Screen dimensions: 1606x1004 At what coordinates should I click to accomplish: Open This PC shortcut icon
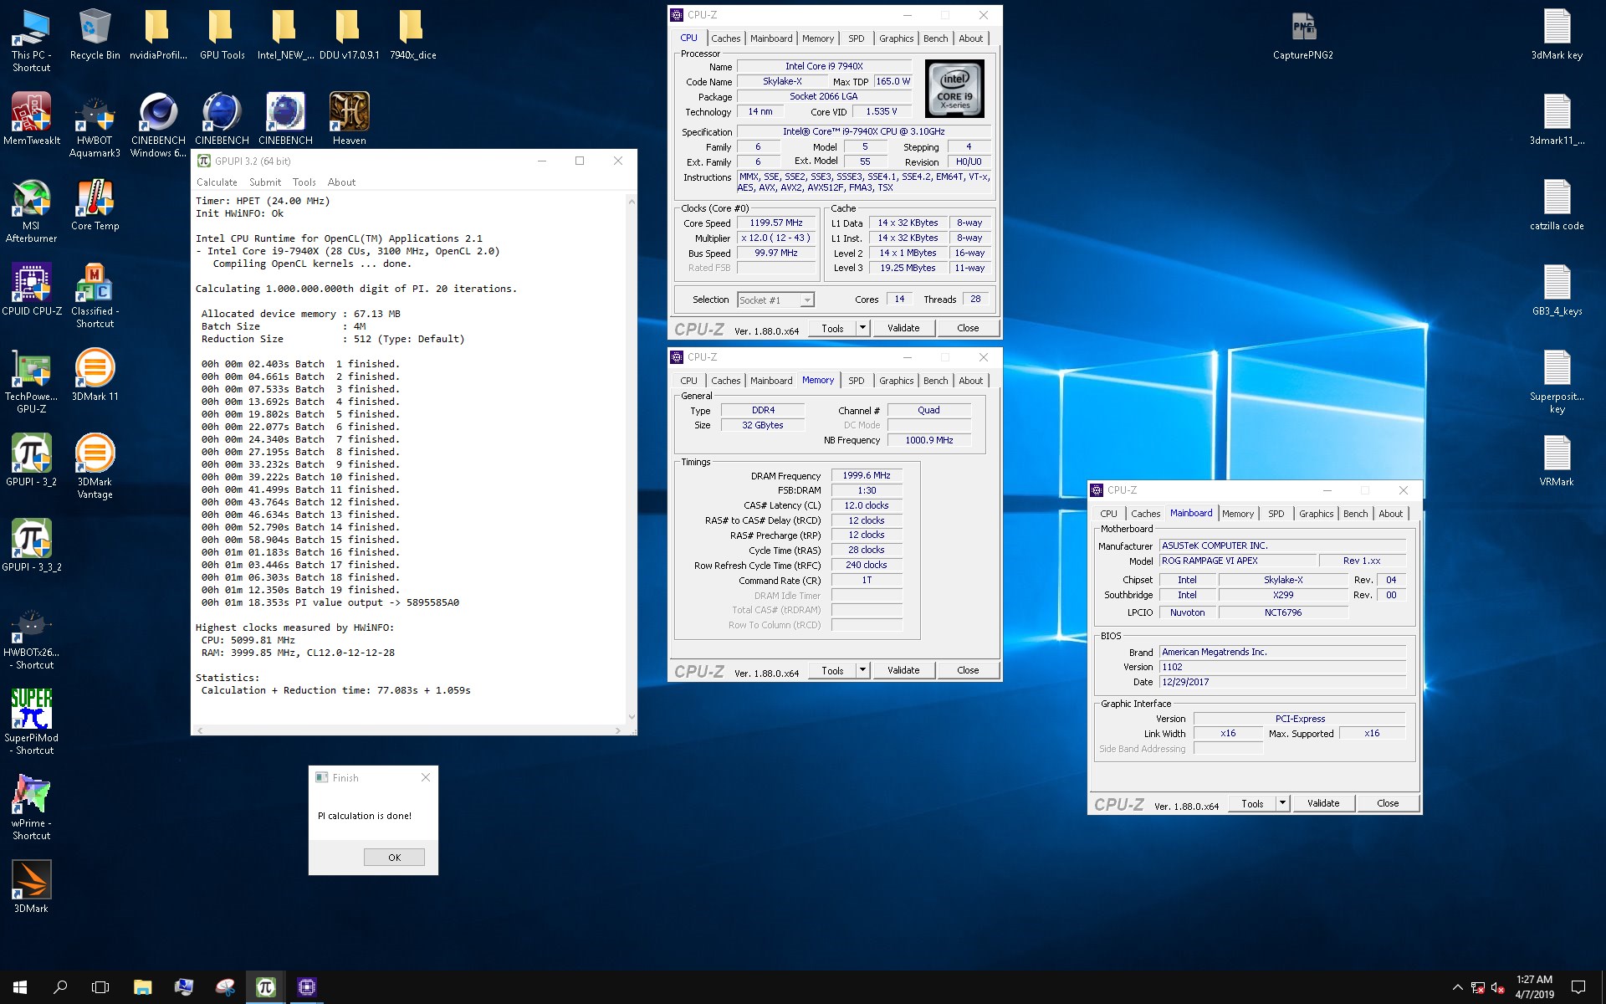pos(31,40)
